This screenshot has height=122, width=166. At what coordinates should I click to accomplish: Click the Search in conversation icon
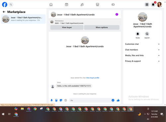pyautogui.click(x=147, y=34)
